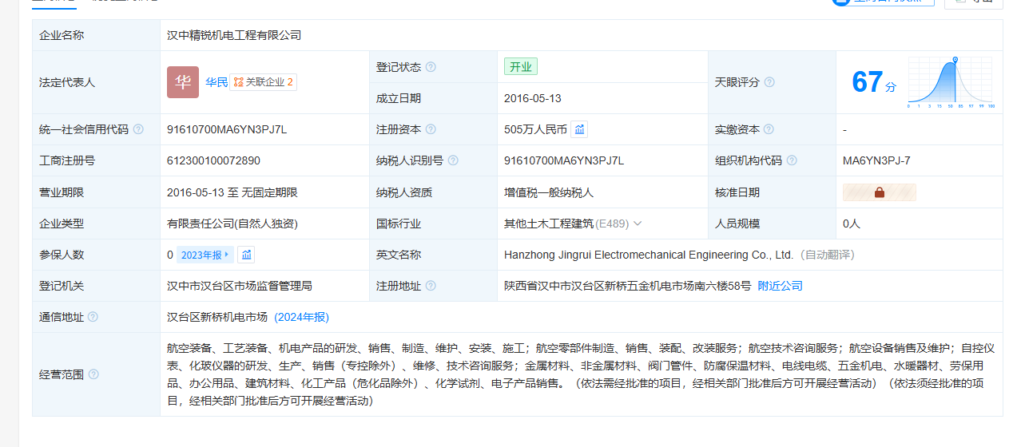Select company name 汉中精锐机电工程有限公司
Image resolution: width=1013 pixels, height=447 pixels.
coord(234,35)
